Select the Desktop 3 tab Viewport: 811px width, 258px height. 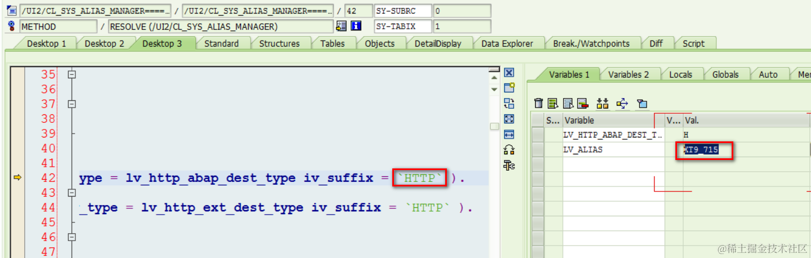pyautogui.click(x=162, y=43)
